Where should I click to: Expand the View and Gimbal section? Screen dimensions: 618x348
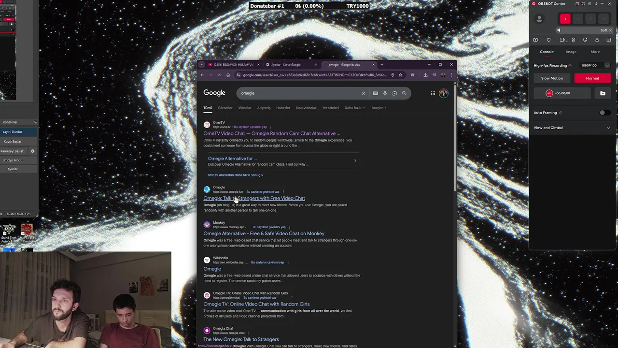[608, 128]
